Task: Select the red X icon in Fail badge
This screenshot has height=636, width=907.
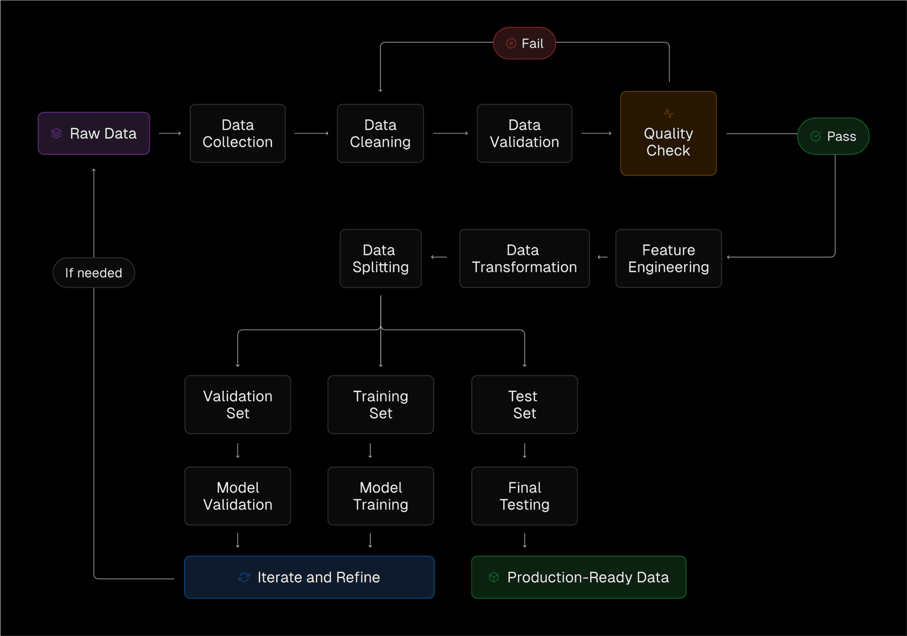Action: (x=510, y=43)
